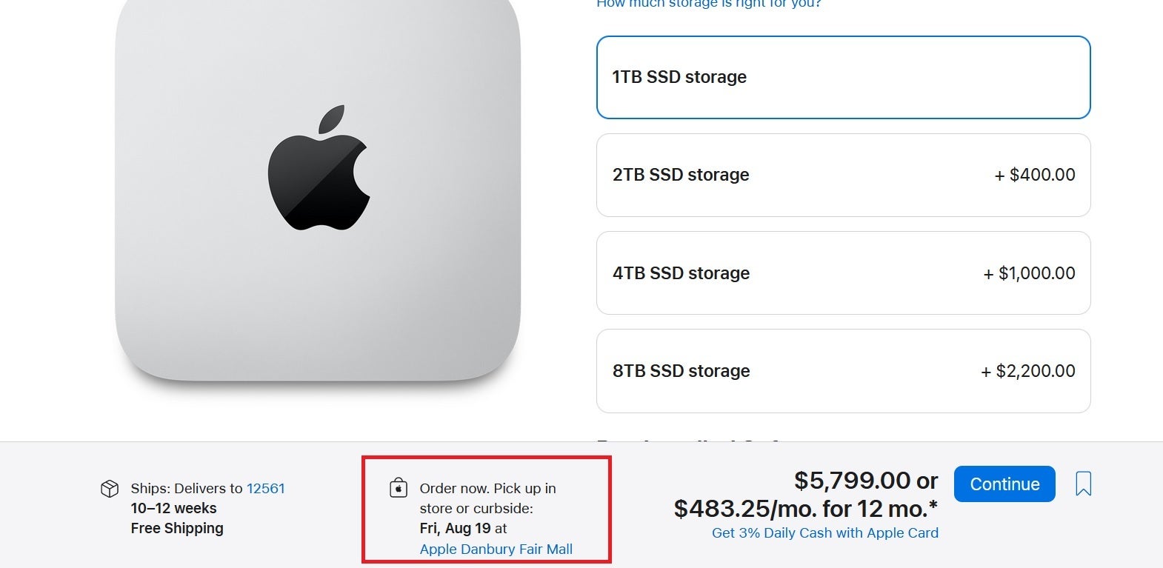Viewport: 1163px width, 568px height.
Task: Open the "How much storage" help link
Action: point(708,4)
